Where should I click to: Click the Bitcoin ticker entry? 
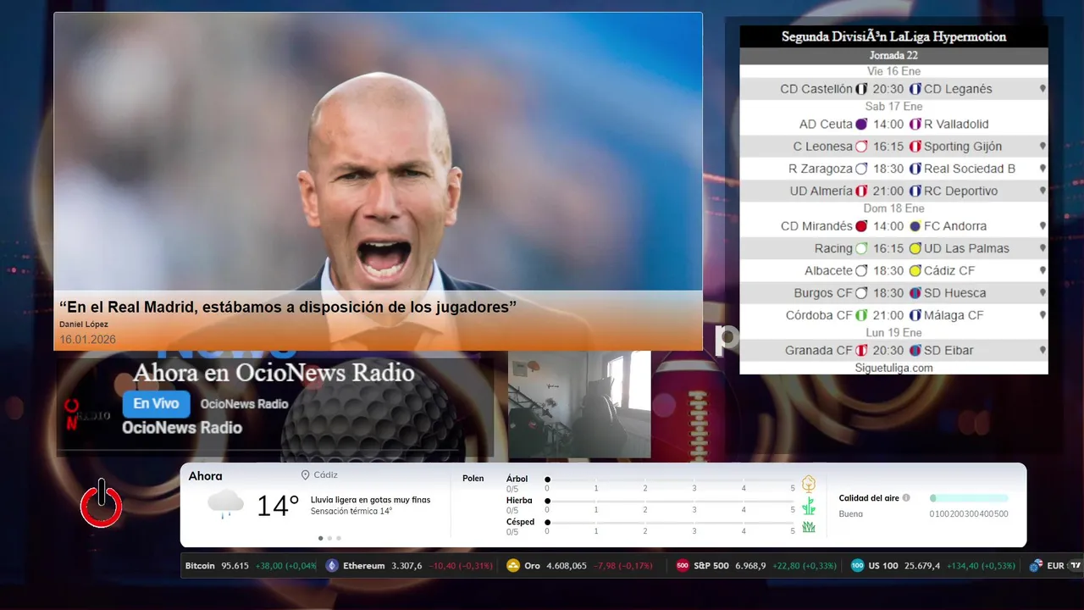[251, 566]
